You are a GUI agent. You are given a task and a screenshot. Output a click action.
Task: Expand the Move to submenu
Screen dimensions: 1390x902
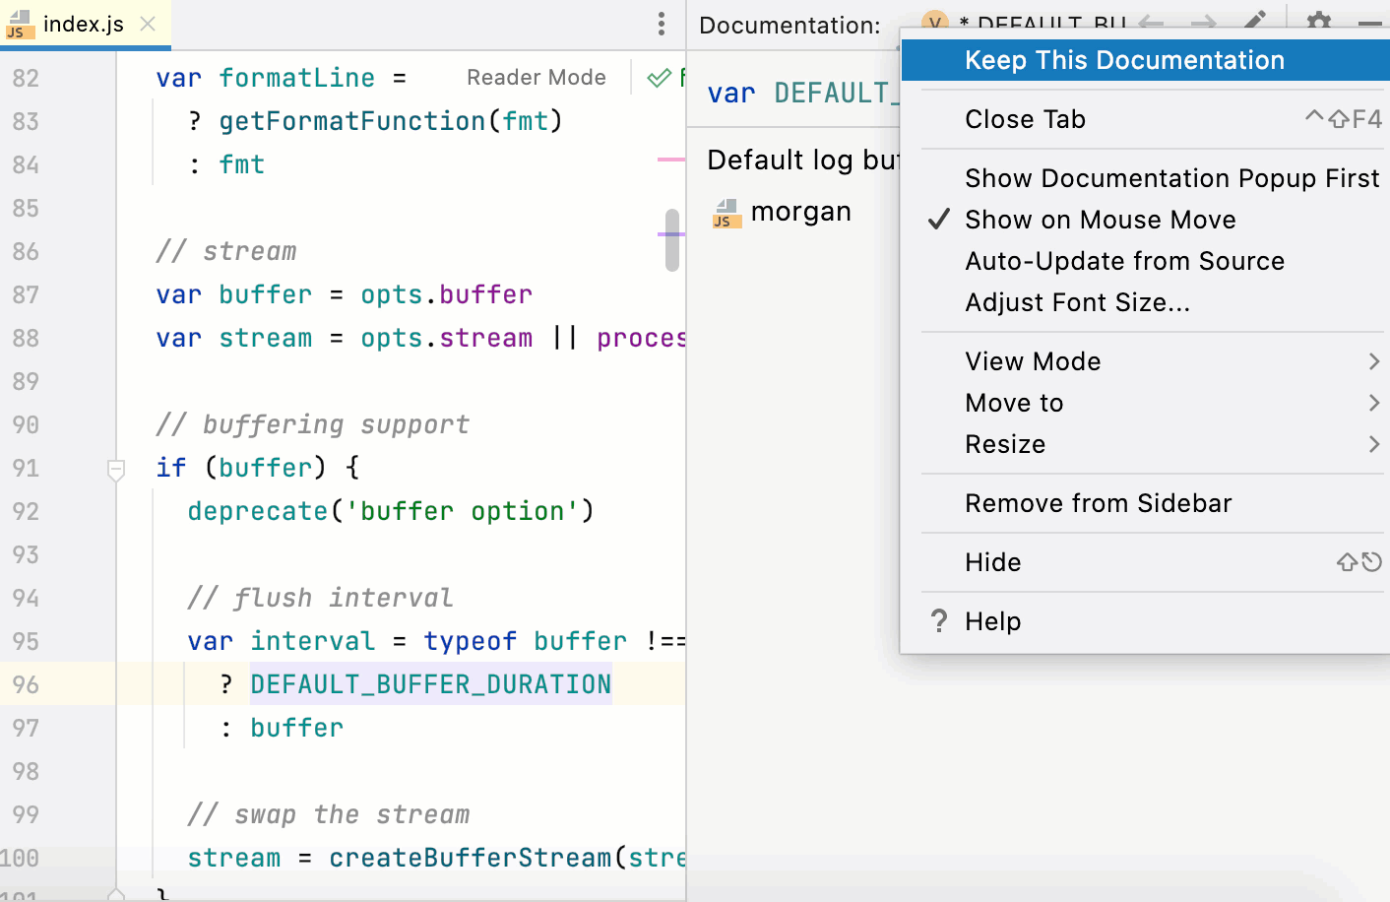(x=1014, y=403)
